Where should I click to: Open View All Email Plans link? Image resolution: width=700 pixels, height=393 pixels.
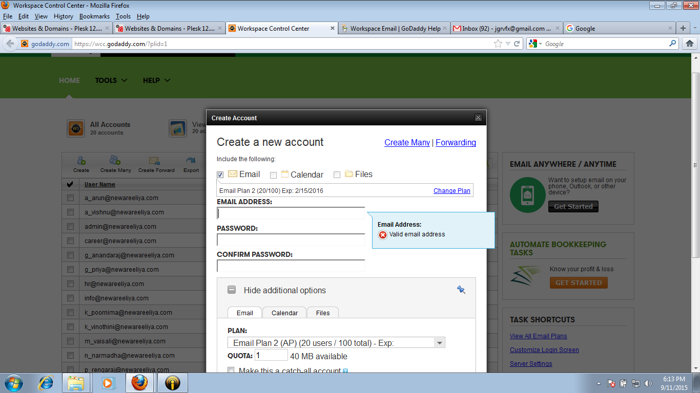click(538, 336)
